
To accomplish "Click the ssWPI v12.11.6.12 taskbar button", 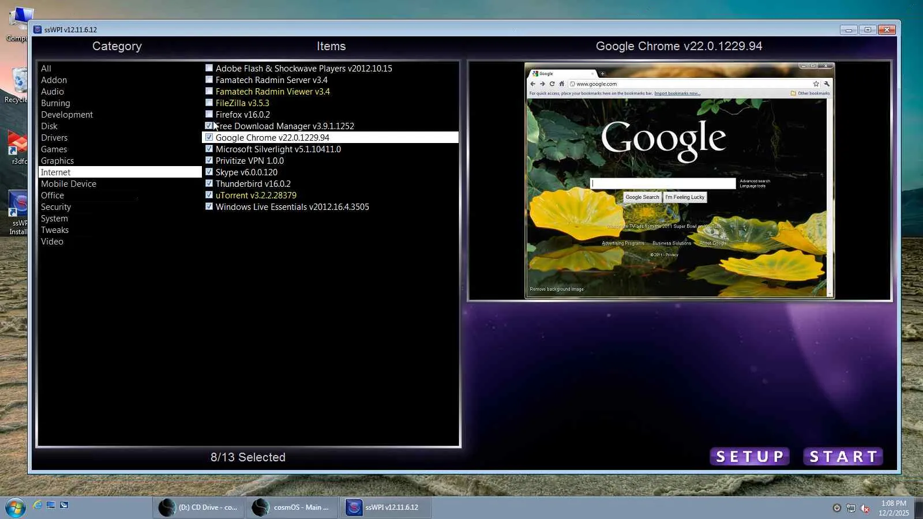I will point(385,507).
